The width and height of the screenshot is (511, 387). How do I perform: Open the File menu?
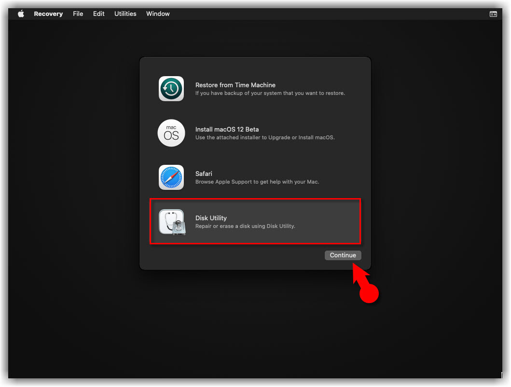[x=78, y=13]
